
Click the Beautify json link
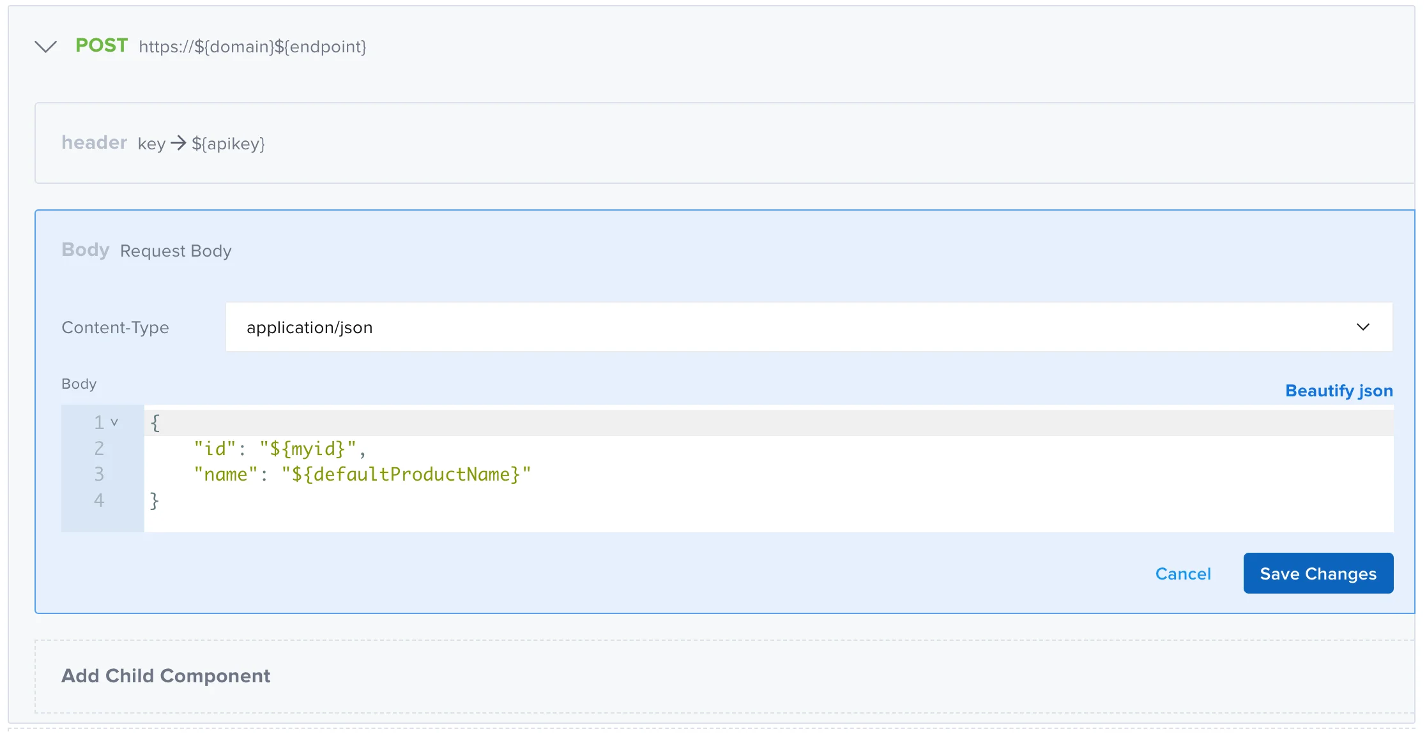pyautogui.click(x=1339, y=391)
